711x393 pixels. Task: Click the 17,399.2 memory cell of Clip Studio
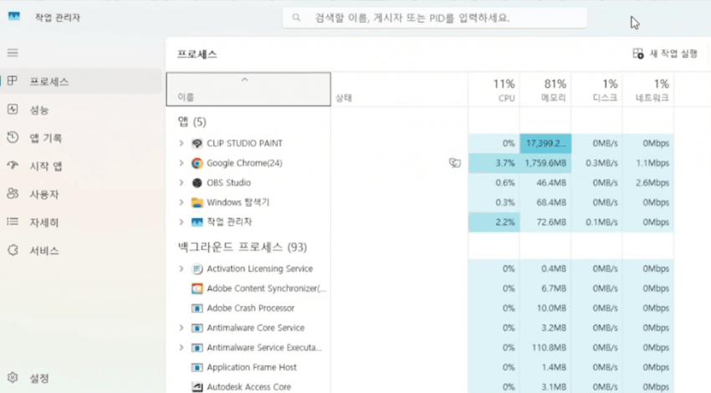[545, 143]
